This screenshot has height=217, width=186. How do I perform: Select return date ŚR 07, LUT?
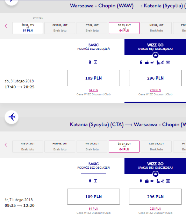[124, 147]
